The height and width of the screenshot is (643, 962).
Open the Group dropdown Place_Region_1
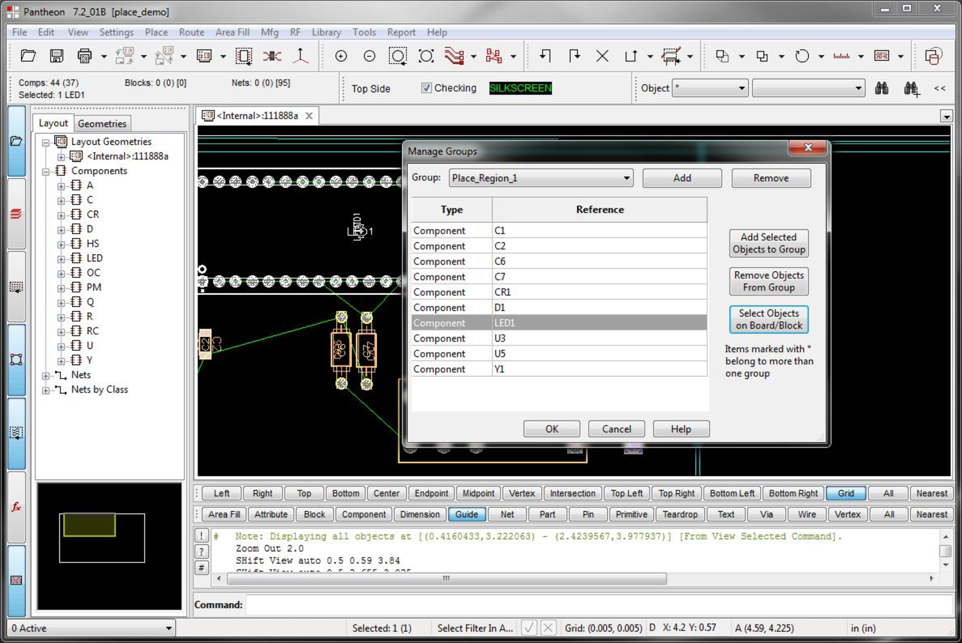click(x=541, y=178)
